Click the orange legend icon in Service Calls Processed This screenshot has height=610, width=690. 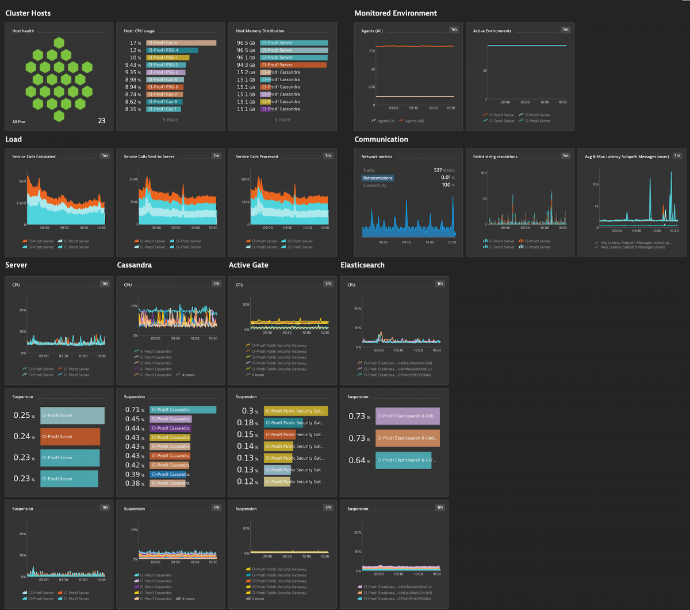coord(248,241)
